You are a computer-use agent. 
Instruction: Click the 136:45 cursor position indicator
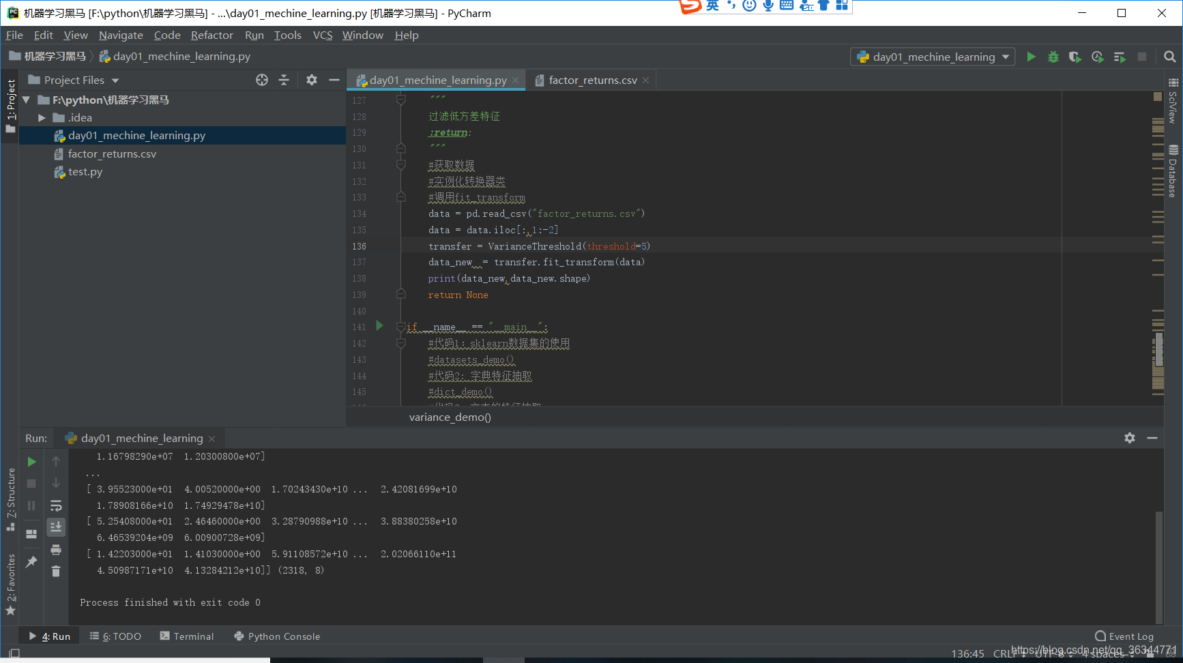pyautogui.click(x=967, y=653)
